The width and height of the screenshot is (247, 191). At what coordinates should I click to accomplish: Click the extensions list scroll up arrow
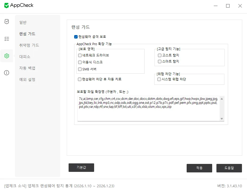[x=222, y=99]
